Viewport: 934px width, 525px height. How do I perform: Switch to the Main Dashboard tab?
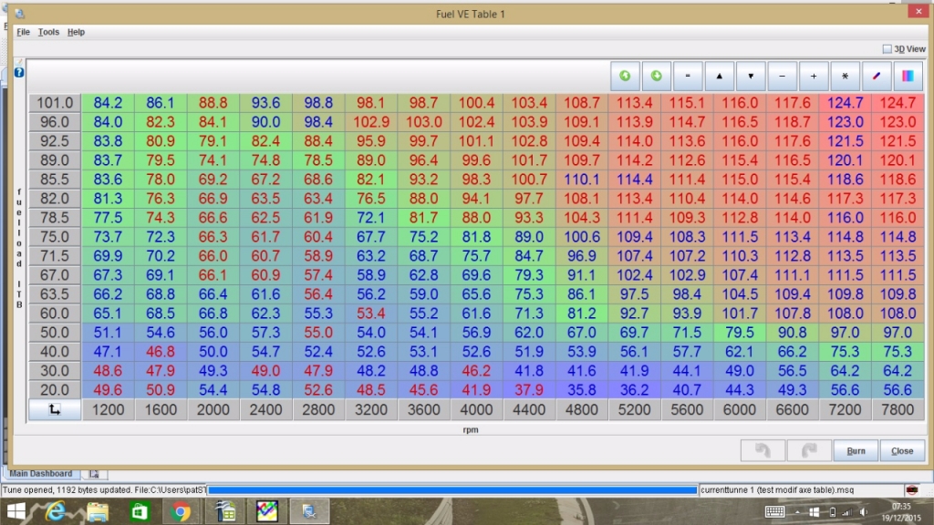40,474
